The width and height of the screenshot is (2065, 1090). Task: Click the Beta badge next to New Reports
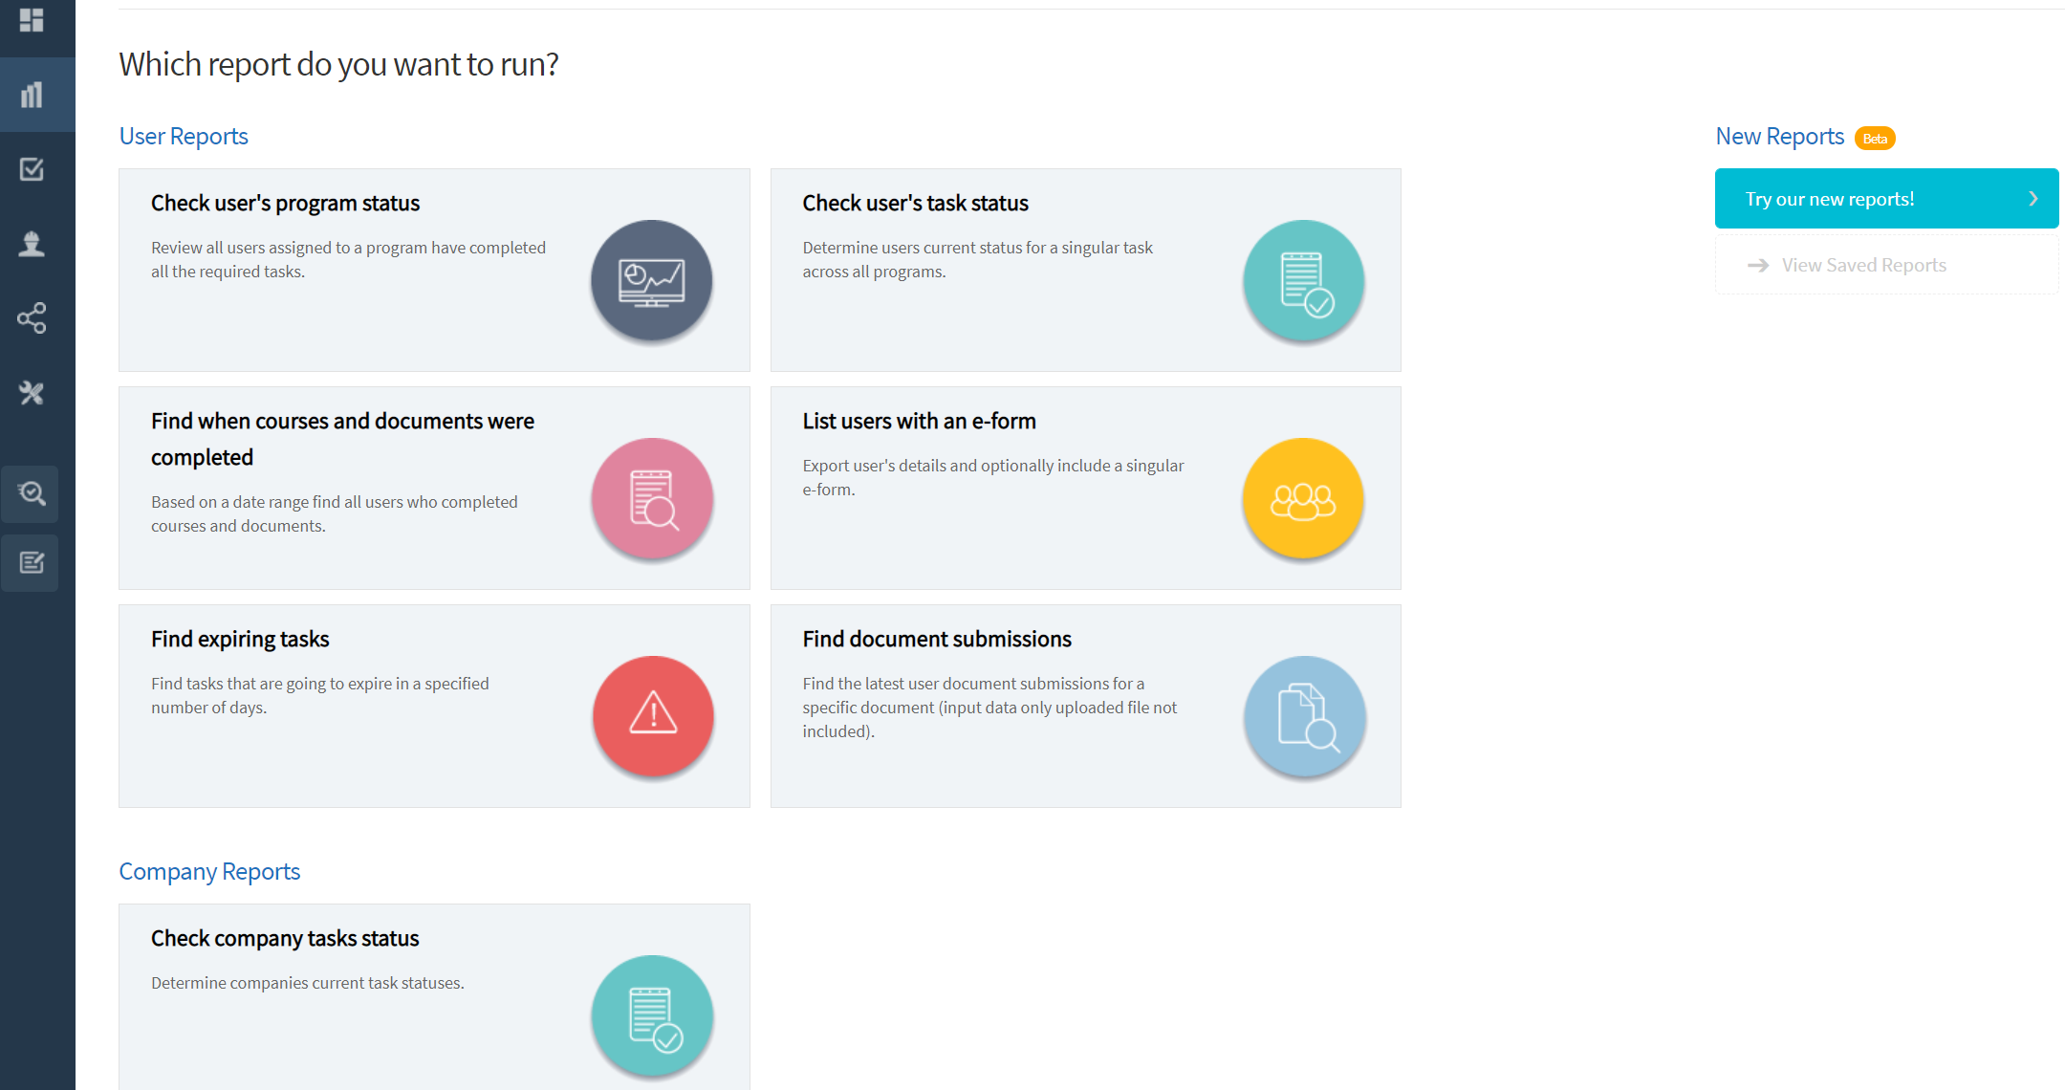point(1875,139)
